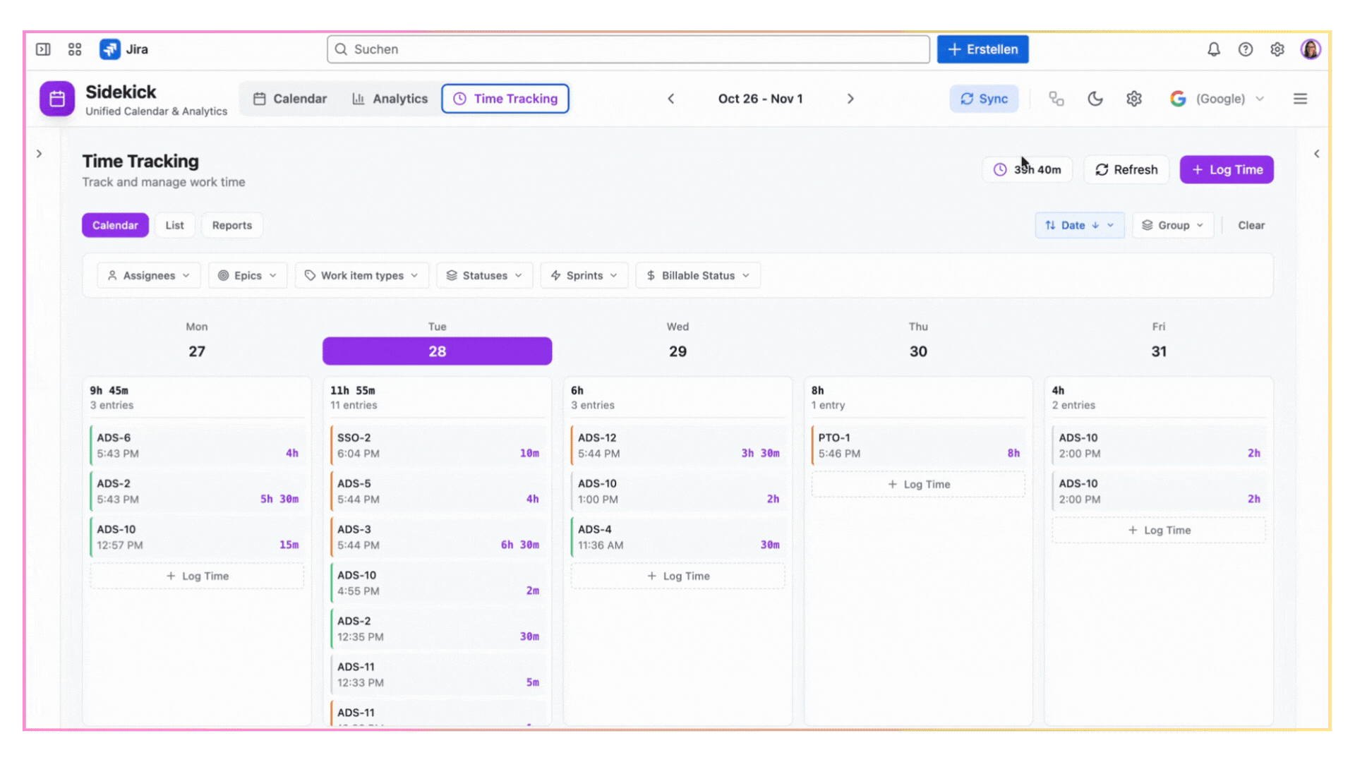The width and height of the screenshot is (1355, 762).
Task: Expand the Group dropdown
Action: (x=1172, y=225)
